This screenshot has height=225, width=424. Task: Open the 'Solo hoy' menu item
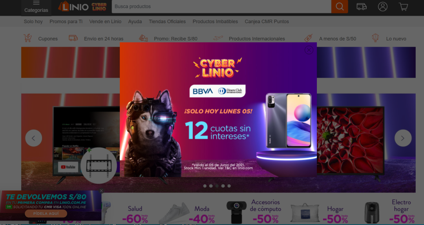click(x=33, y=21)
